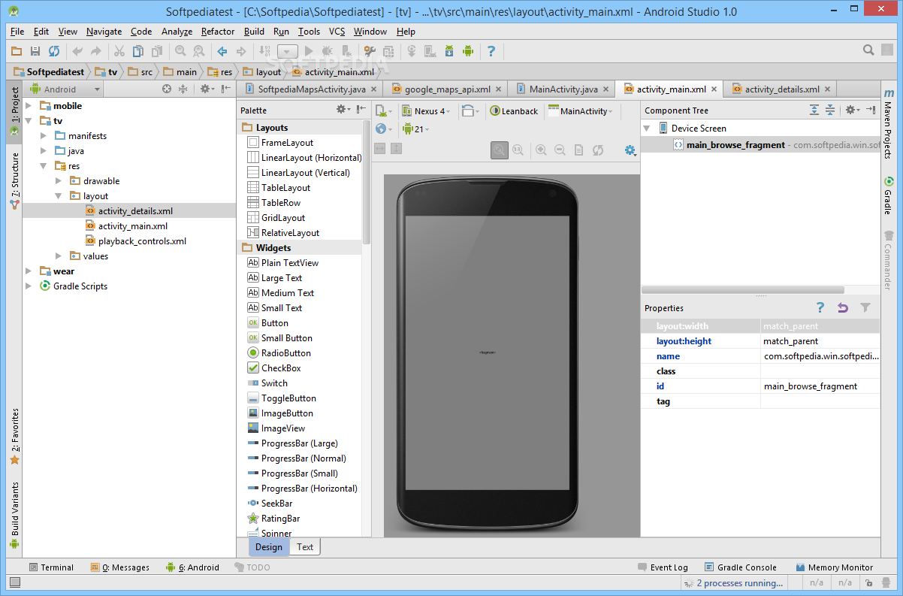Click the Component Tree horizontal scrollbar
Image resolution: width=903 pixels, height=596 pixels.
pos(742,290)
